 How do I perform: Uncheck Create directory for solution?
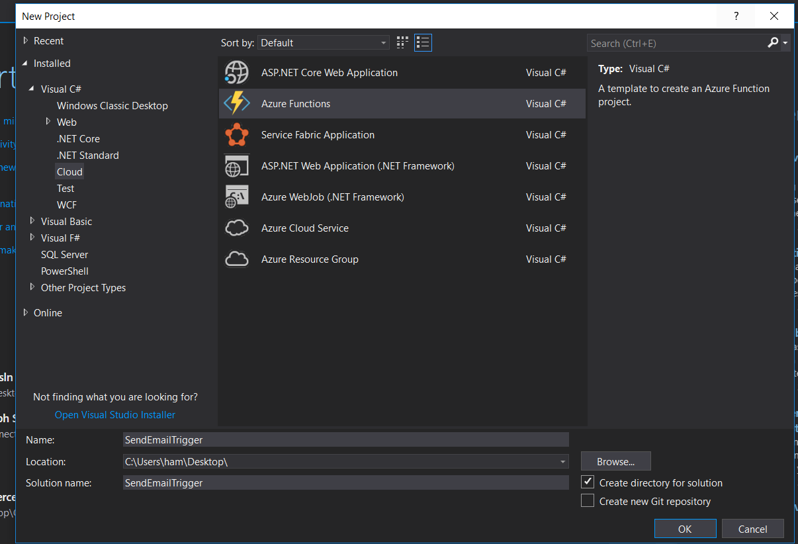point(588,482)
